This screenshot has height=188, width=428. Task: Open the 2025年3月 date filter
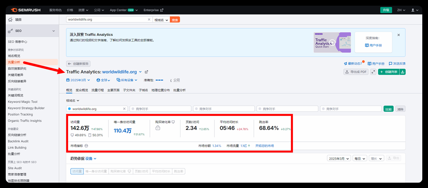(x=78, y=80)
